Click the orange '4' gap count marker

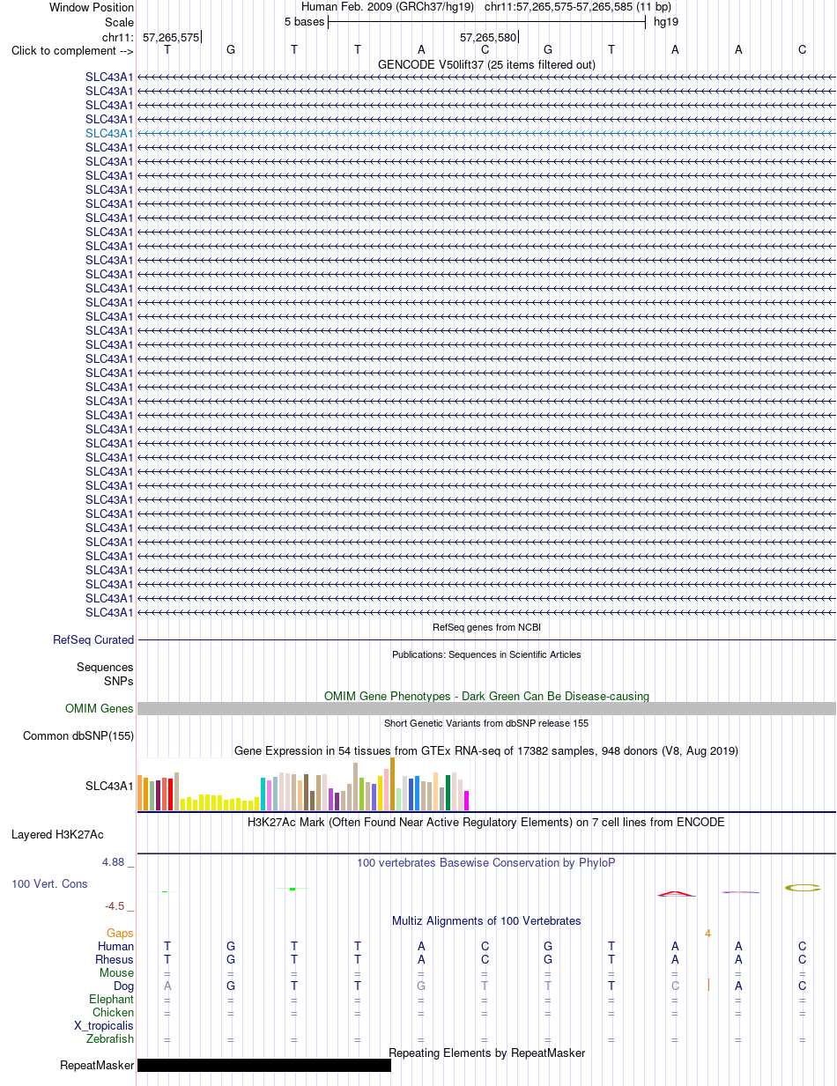coord(707,933)
